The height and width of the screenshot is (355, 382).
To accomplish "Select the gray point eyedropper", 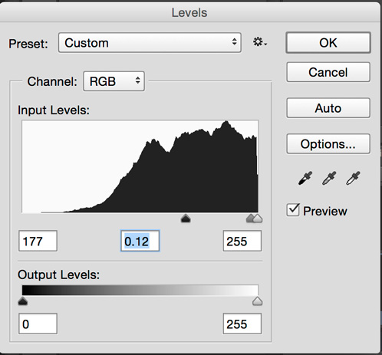I will click(x=329, y=178).
